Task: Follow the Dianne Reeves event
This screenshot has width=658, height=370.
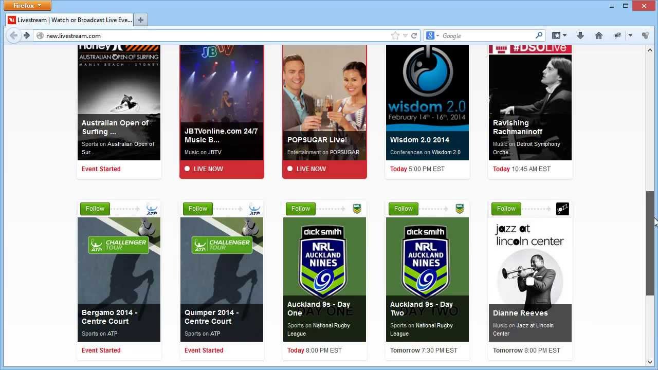Action: (506, 209)
